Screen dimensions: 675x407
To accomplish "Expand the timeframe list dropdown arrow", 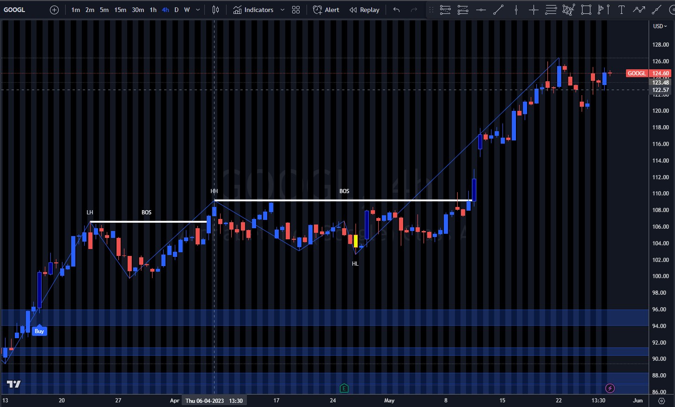I will [198, 10].
